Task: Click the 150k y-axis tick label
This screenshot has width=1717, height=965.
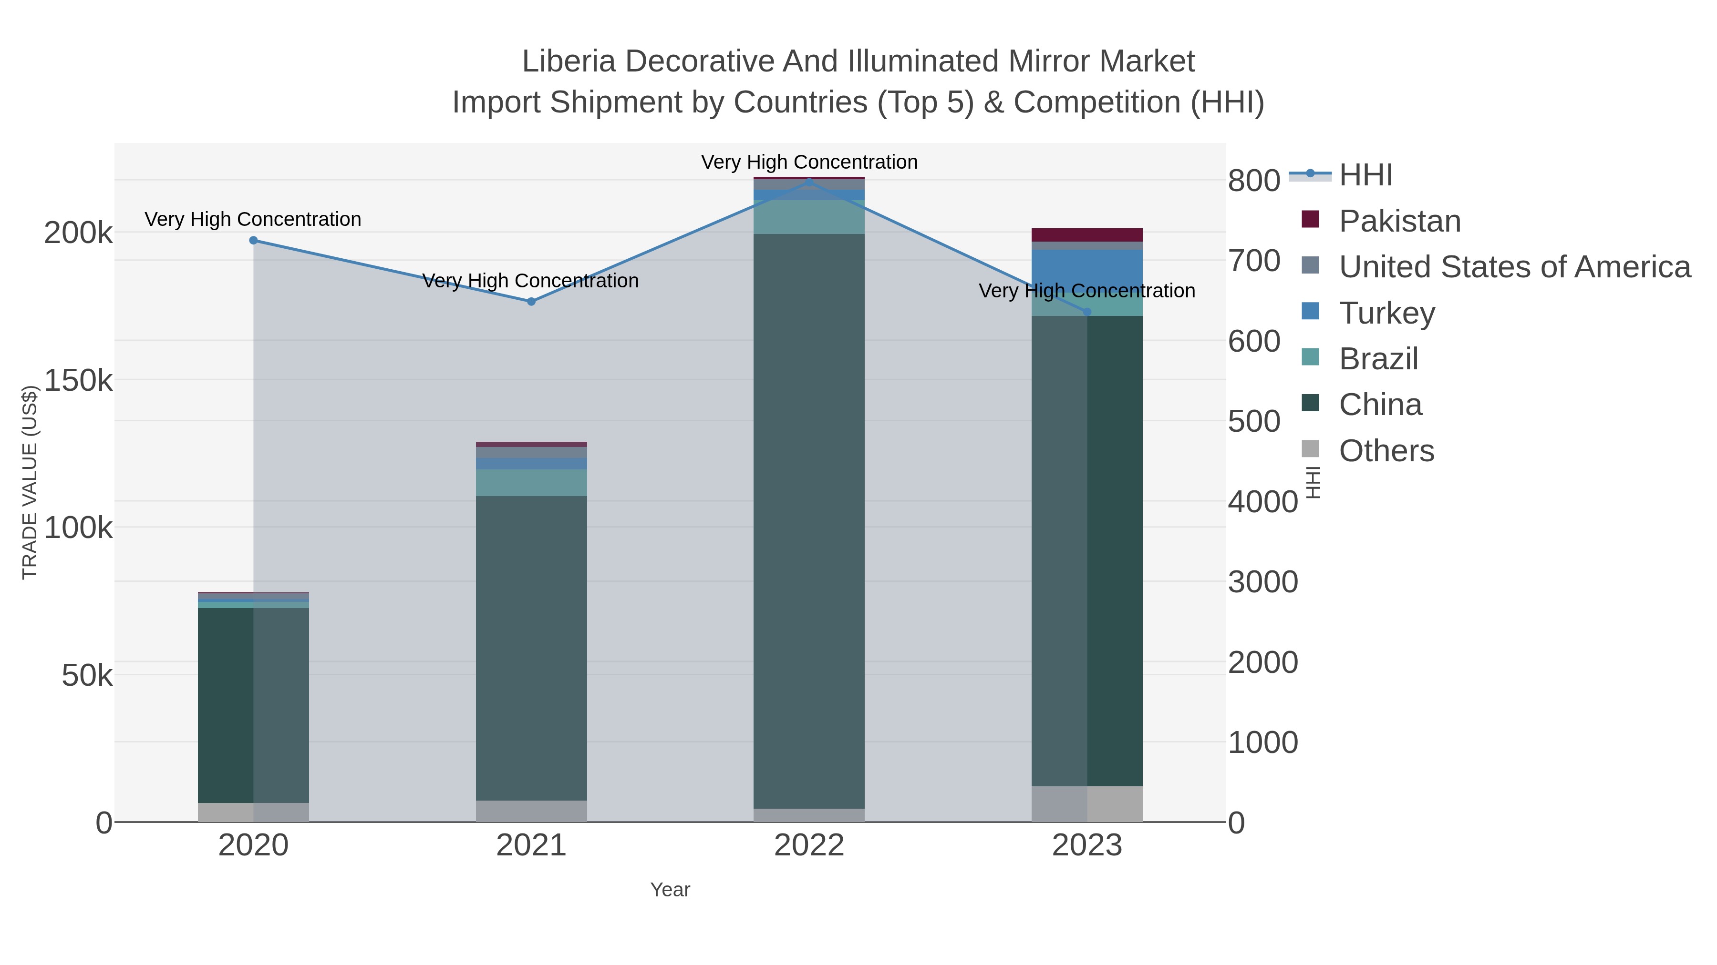Action: [x=79, y=381]
